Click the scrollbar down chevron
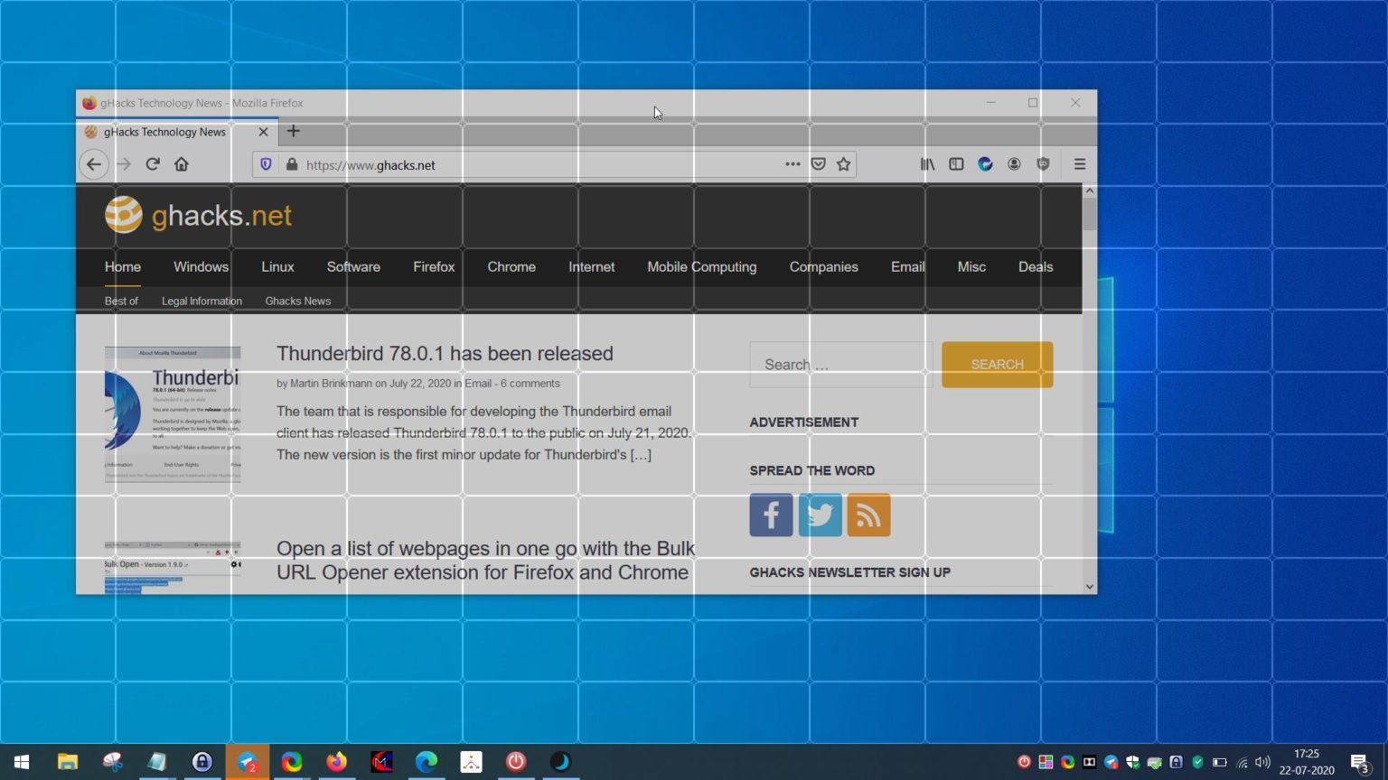Viewport: 1388px width, 780px height. pyautogui.click(x=1089, y=586)
